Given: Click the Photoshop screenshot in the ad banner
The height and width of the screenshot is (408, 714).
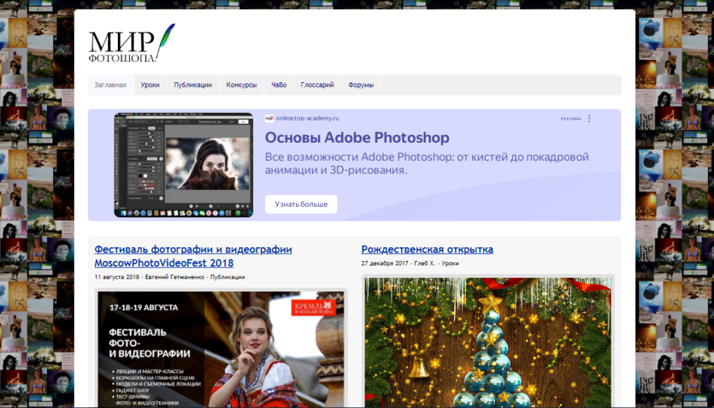Looking at the screenshot, I should (x=183, y=165).
